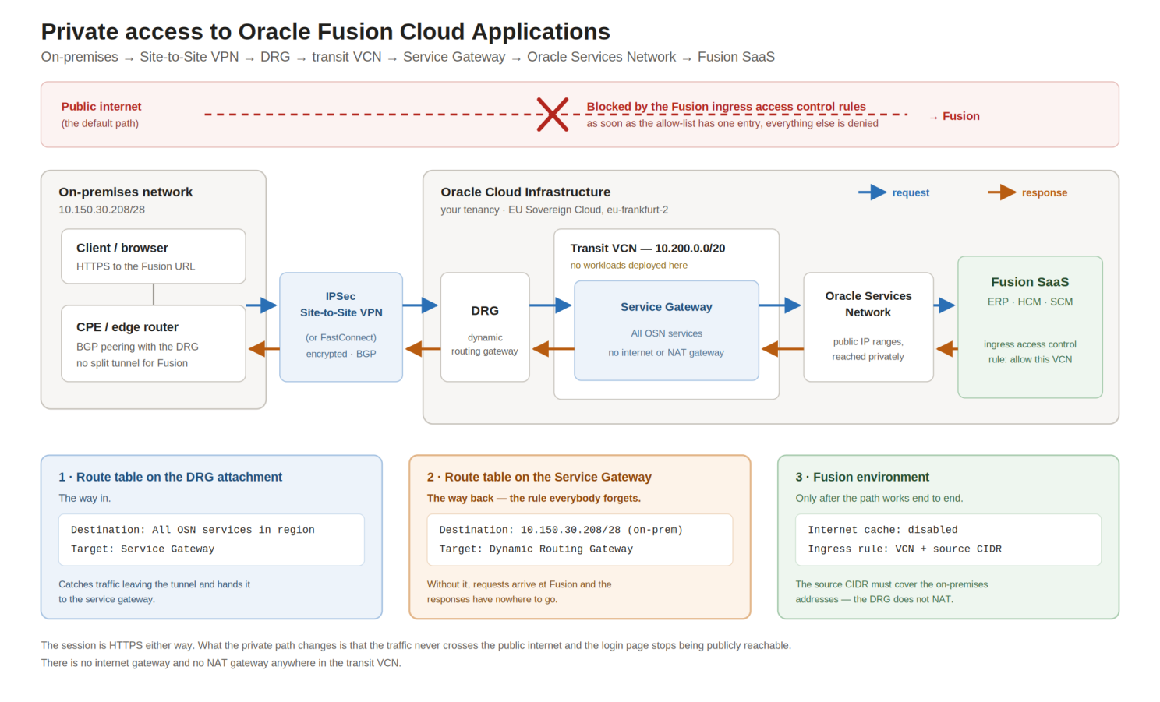1160x702 pixels.
Task: Click heading '3 · Fusion environment'
Action: click(x=862, y=477)
